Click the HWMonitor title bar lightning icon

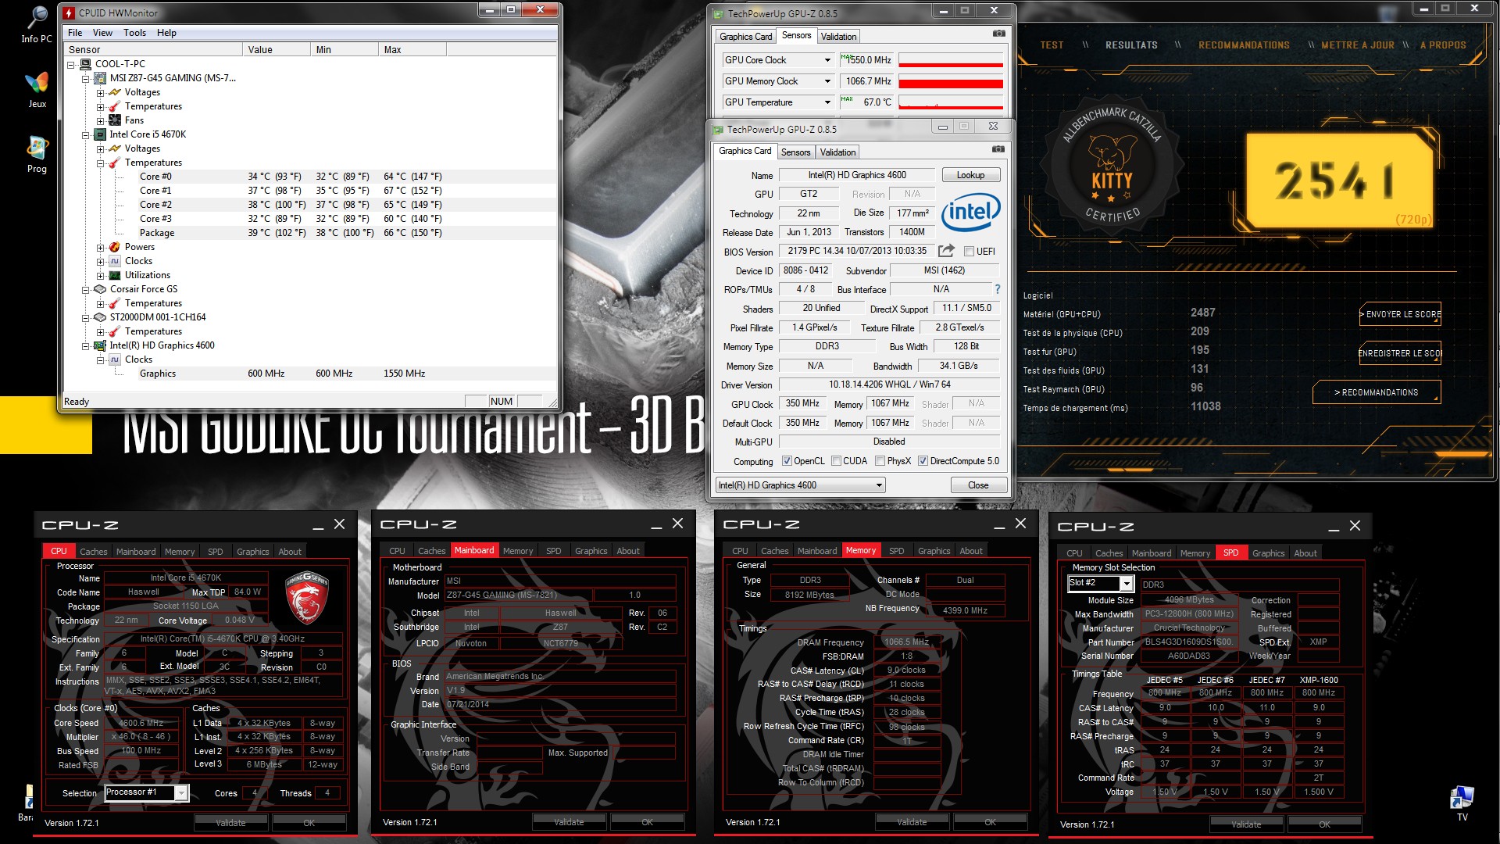(x=69, y=13)
